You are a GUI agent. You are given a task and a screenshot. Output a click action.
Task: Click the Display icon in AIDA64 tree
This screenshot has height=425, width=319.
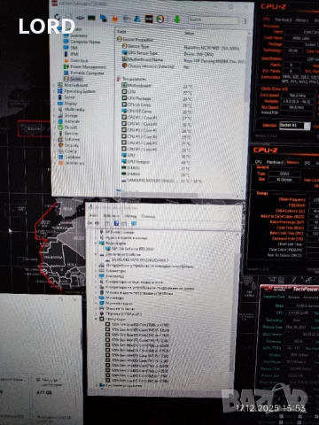(x=60, y=104)
